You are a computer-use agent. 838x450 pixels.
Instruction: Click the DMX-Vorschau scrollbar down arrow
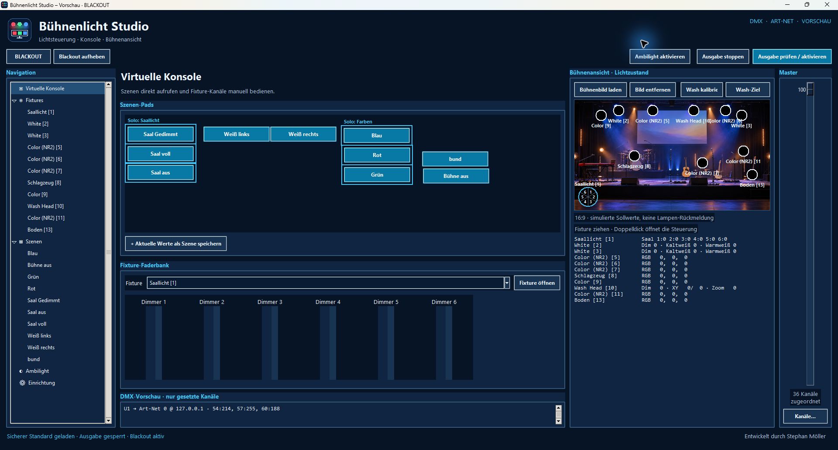point(558,421)
